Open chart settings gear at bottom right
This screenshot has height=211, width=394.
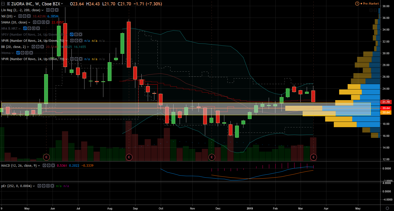click(x=387, y=208)
